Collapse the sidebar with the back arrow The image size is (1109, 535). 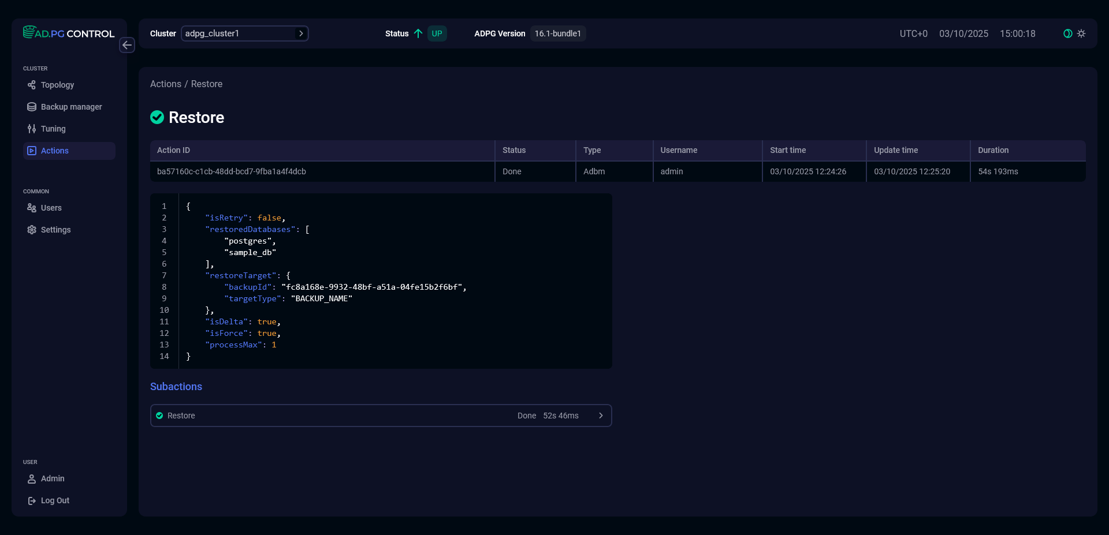127,45
